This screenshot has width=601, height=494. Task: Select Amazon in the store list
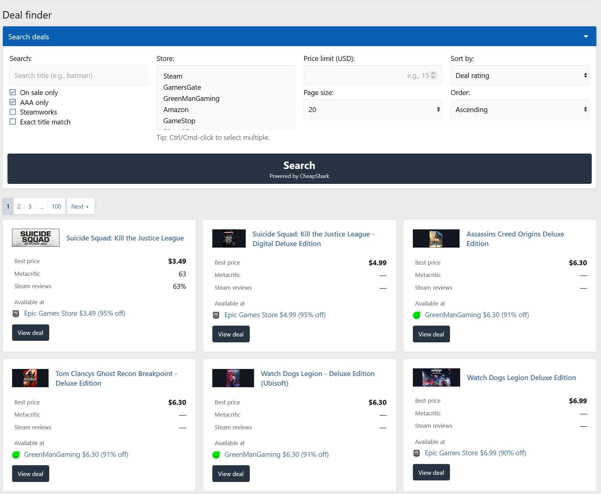point(176,110)
